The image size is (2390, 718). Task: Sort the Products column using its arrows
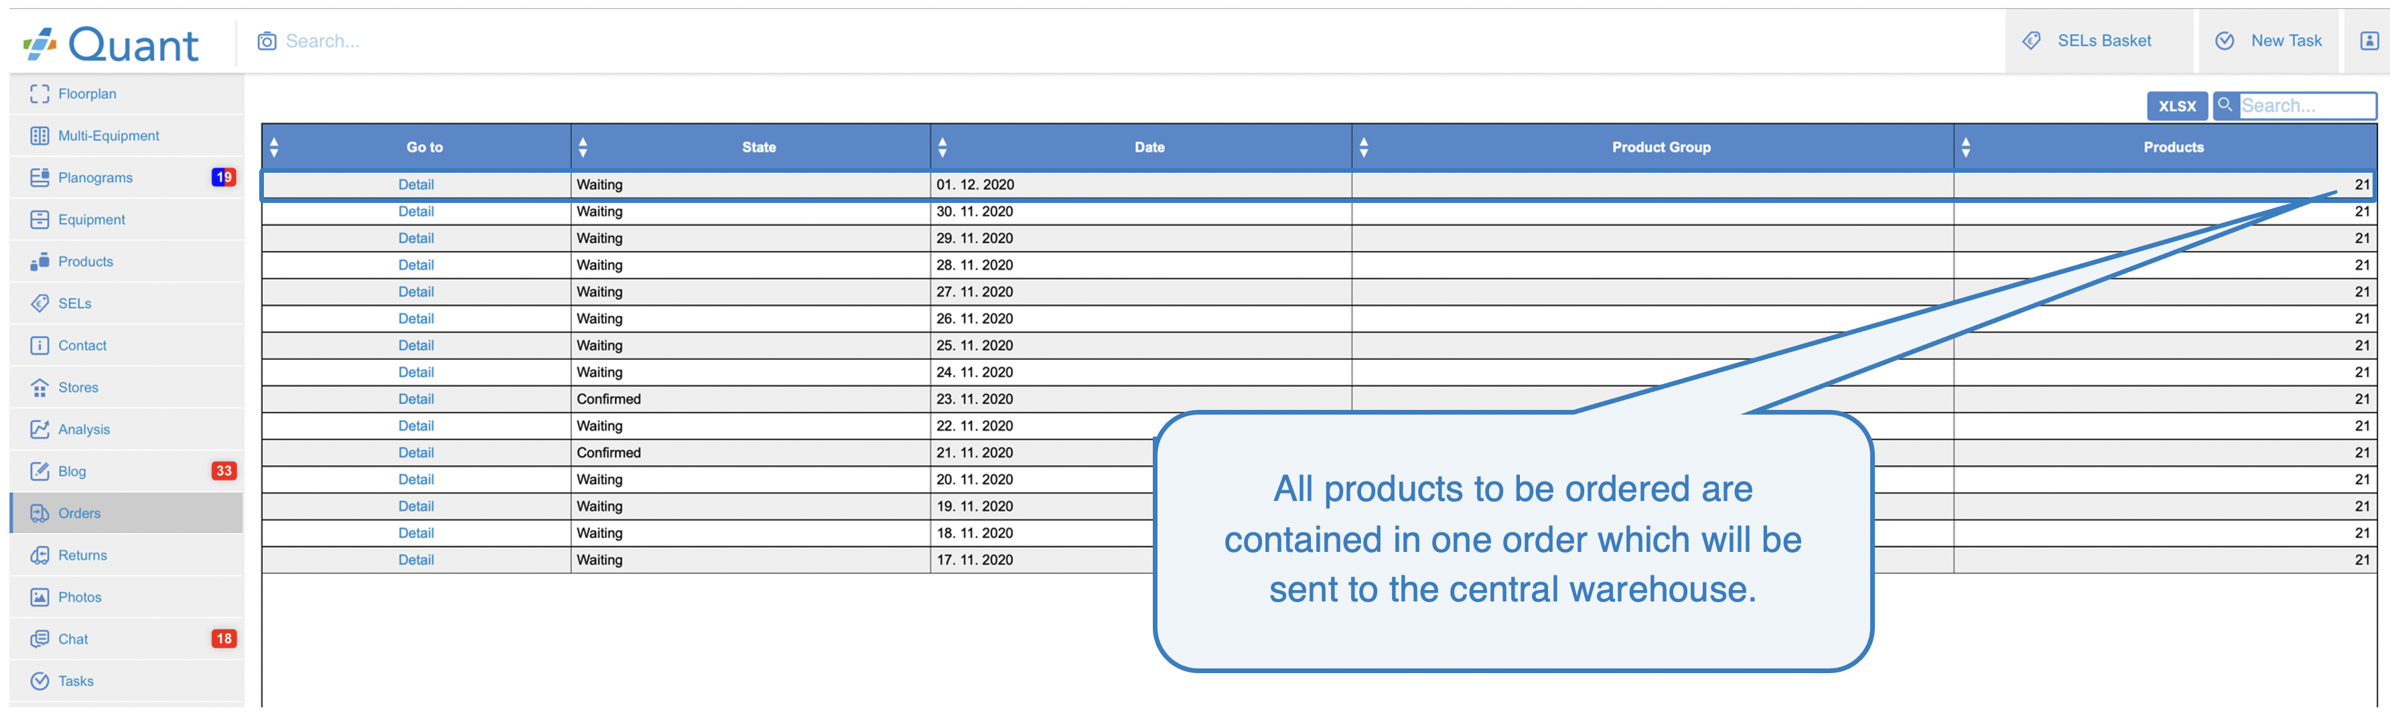1965,147
